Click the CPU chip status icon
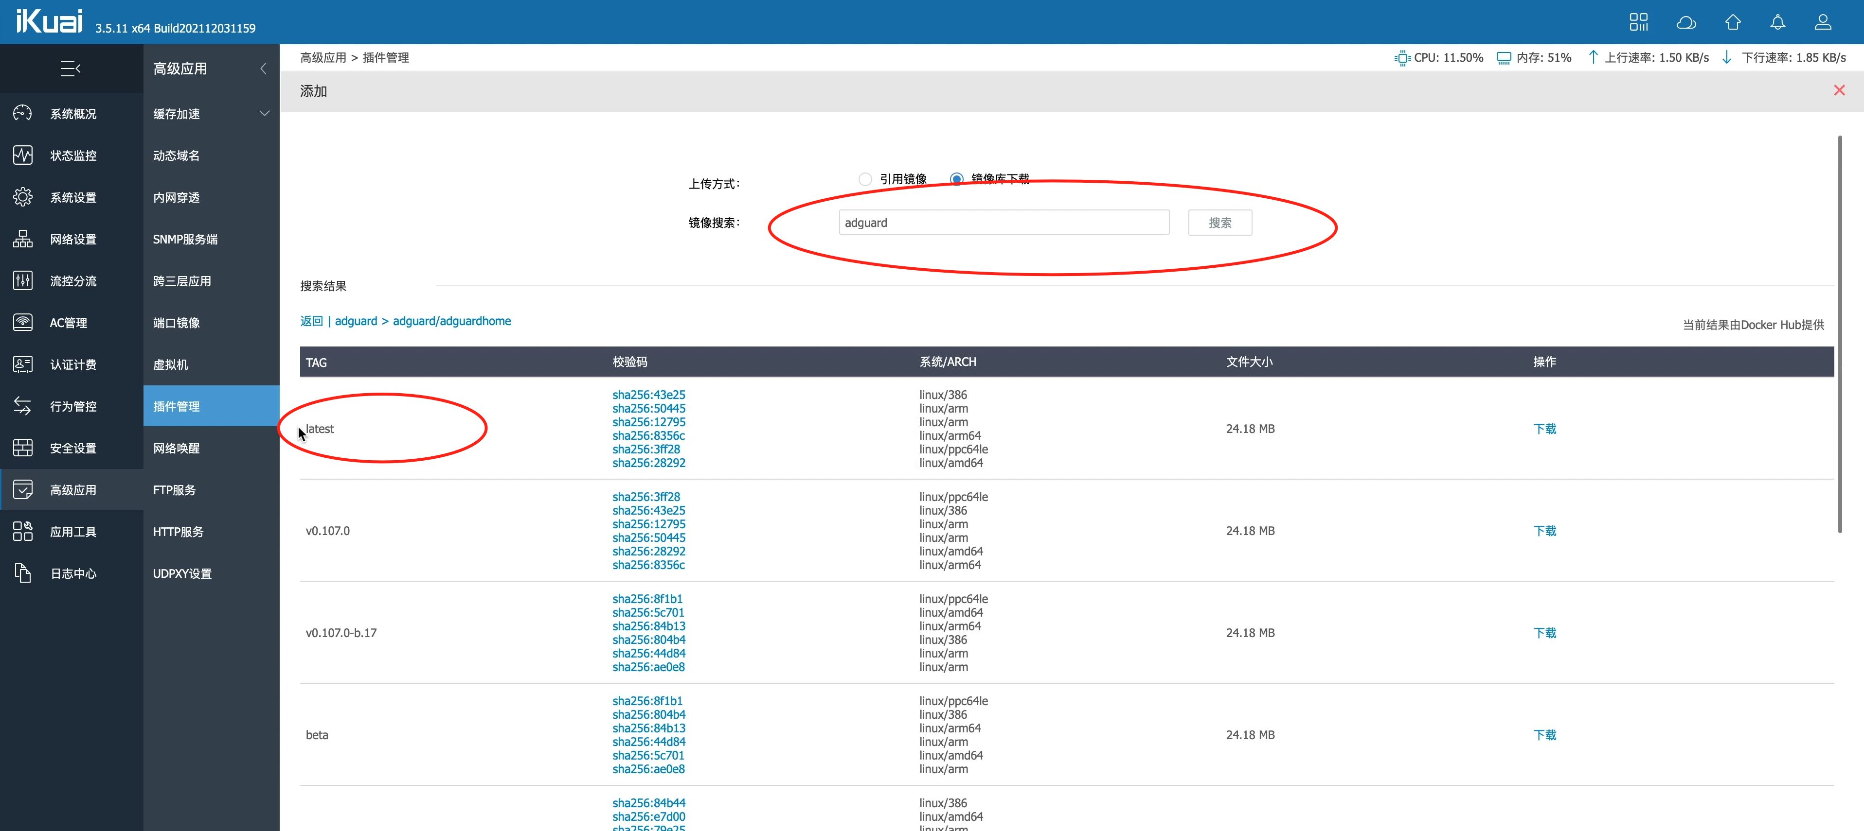 tap(1402, 58)
